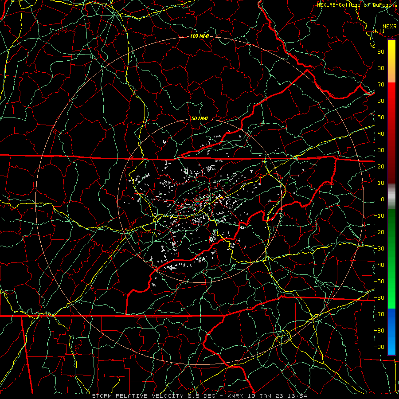This screenshot has height=399, width=399.
Task: Click the "80" positive value on the scale
Action: [381, 68]
